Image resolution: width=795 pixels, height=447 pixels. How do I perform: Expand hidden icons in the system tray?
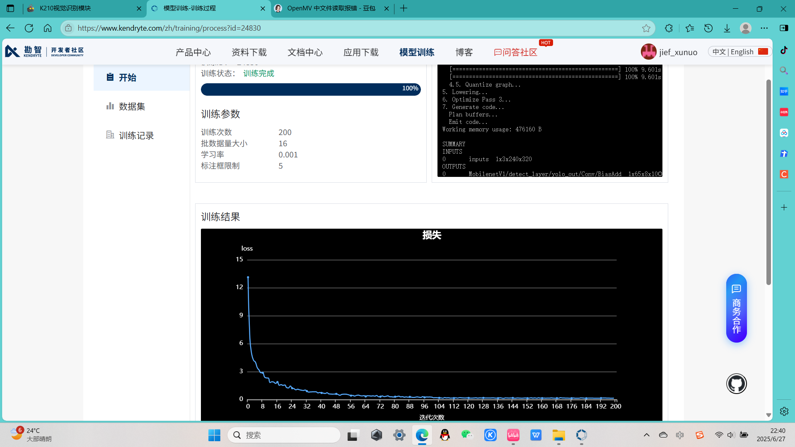(646, 435)
